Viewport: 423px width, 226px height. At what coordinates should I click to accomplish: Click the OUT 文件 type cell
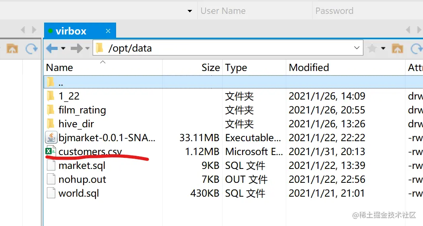pos(246,180)
